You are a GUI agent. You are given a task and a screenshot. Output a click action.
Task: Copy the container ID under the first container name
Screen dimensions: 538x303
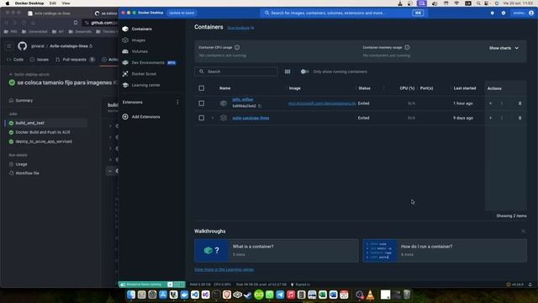(x=260, y=106)
